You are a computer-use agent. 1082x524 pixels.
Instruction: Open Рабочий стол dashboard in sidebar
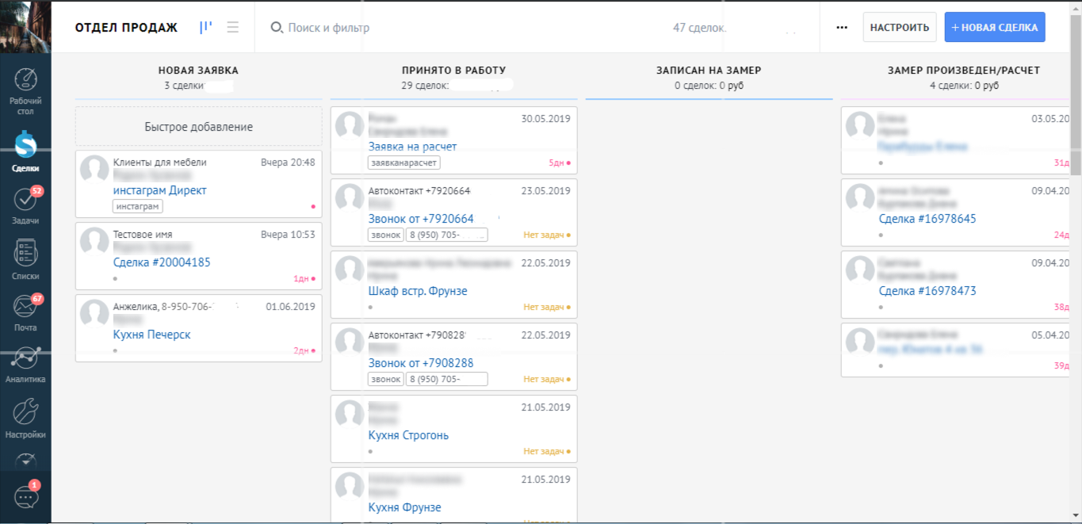pyautogui.click(x=25, y=91)
